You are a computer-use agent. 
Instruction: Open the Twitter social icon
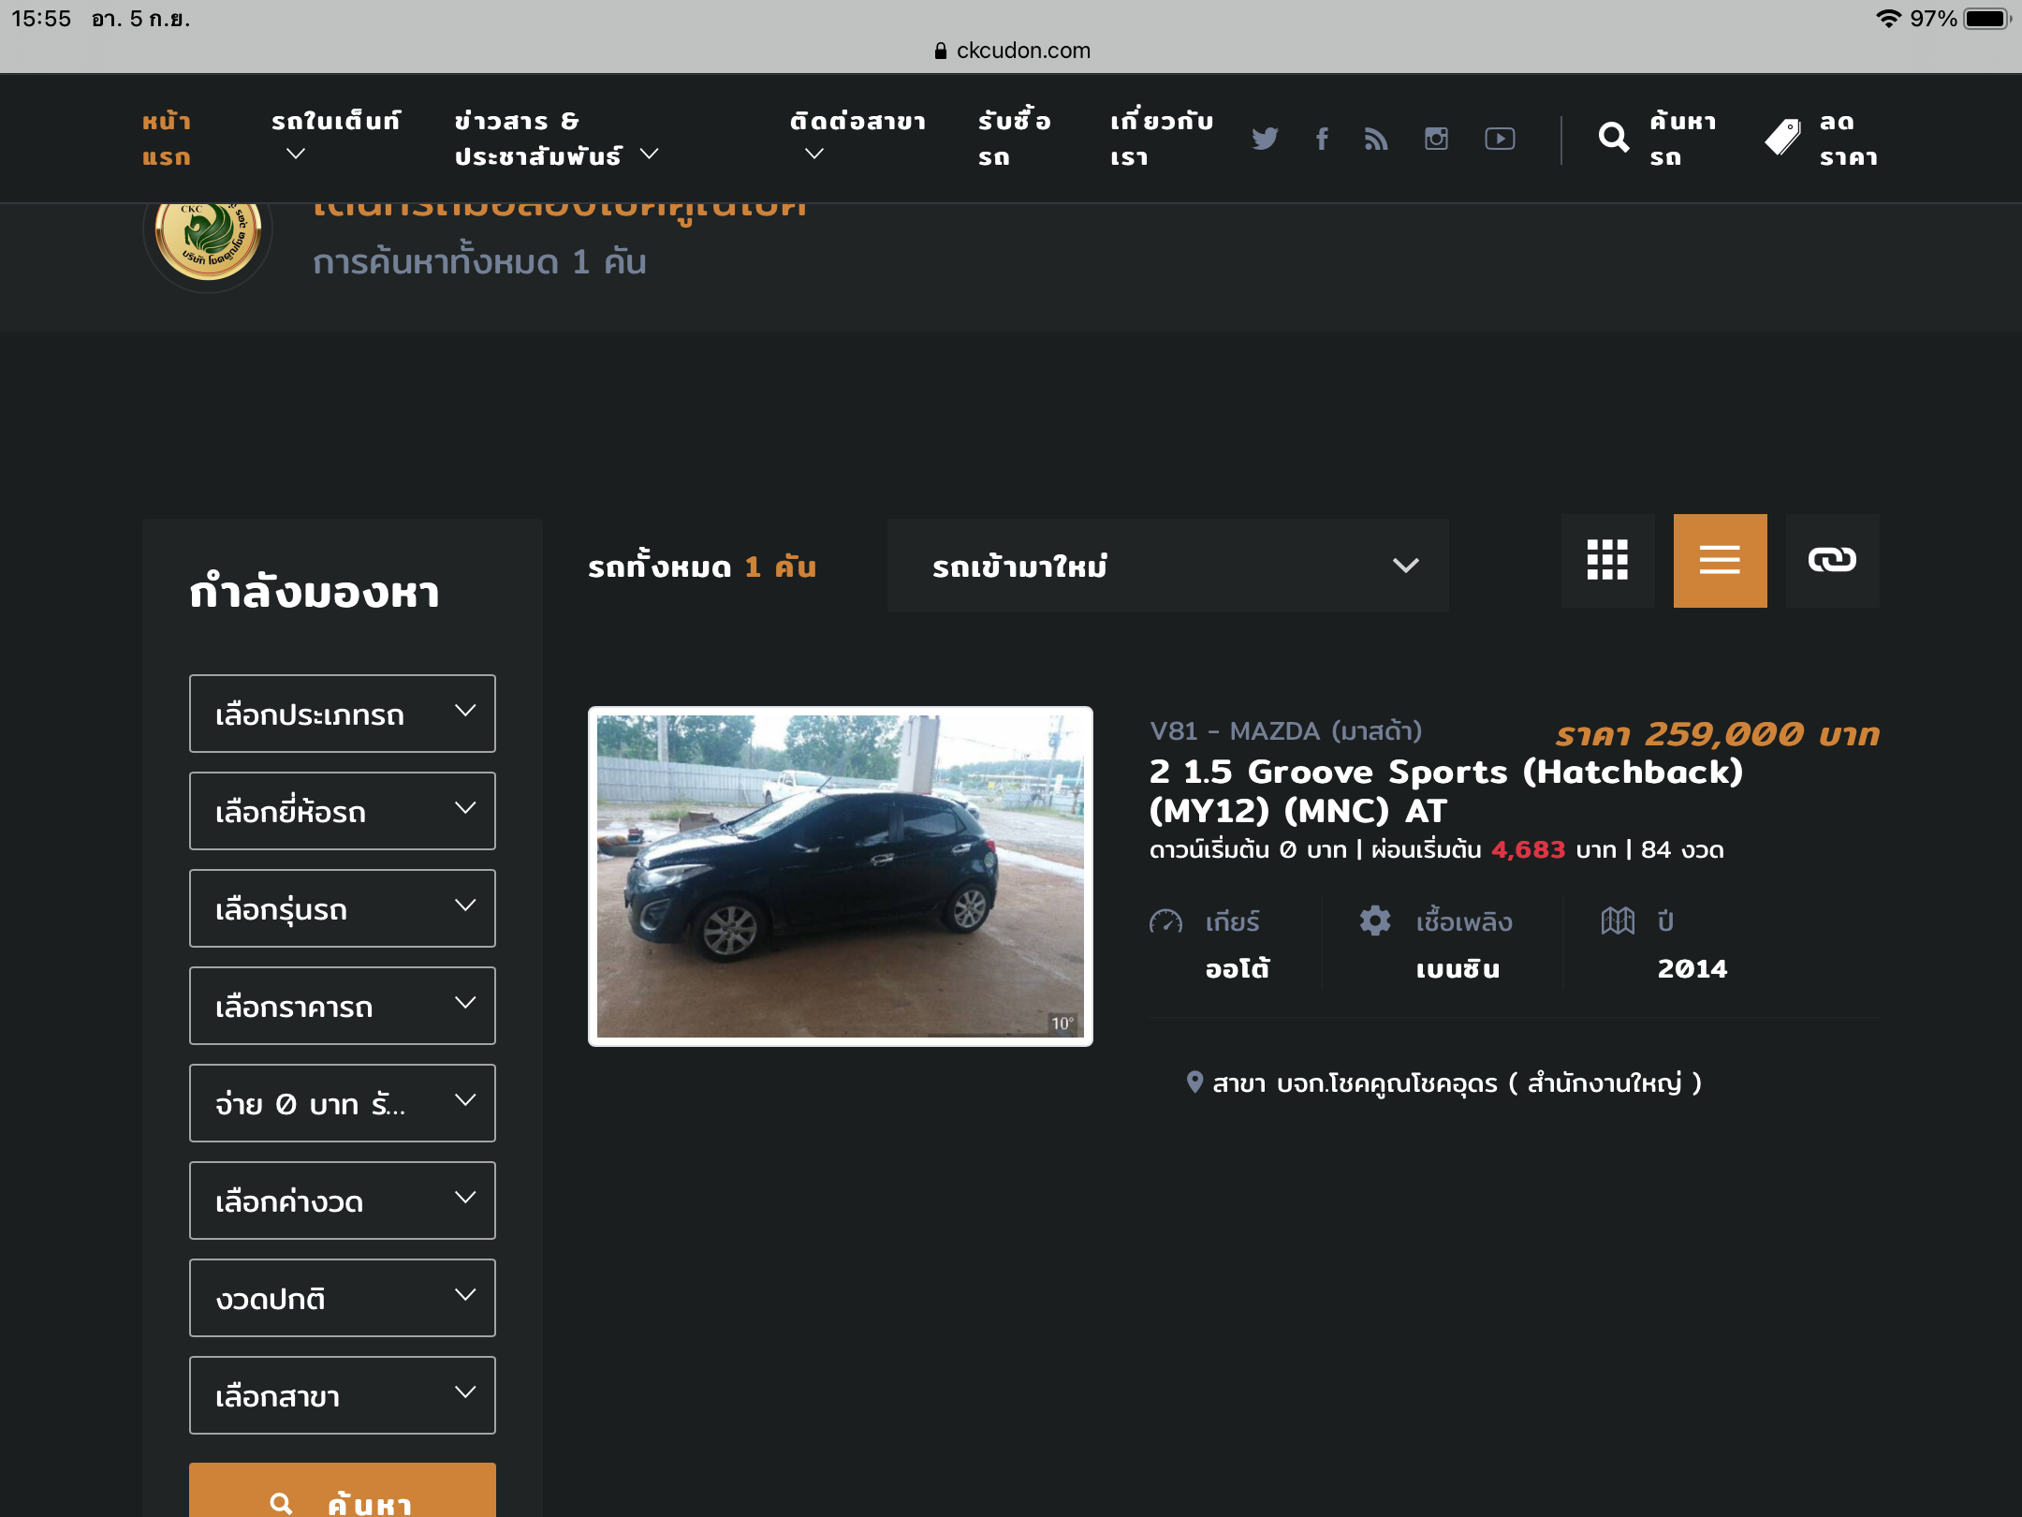[x=1265, y=139]
